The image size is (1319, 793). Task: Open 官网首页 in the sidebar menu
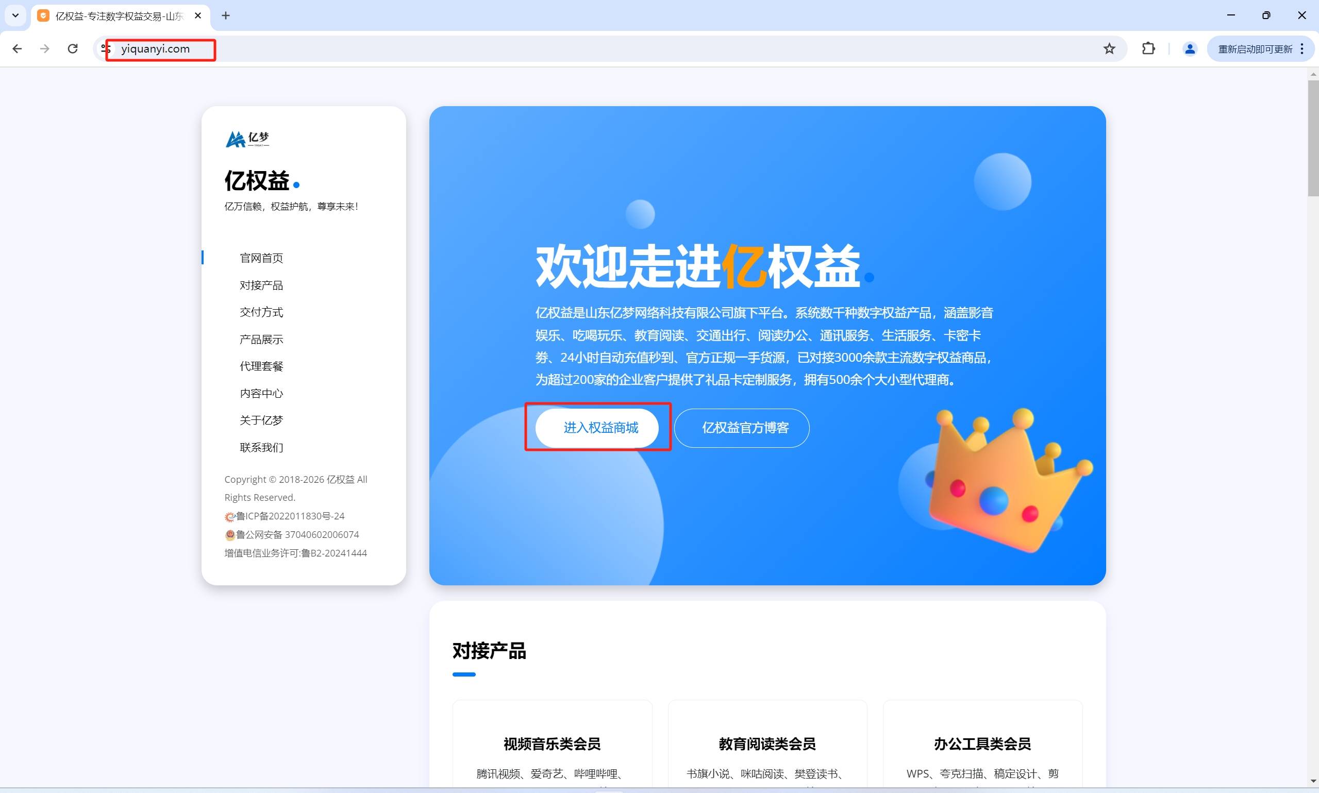click(261, 258)
